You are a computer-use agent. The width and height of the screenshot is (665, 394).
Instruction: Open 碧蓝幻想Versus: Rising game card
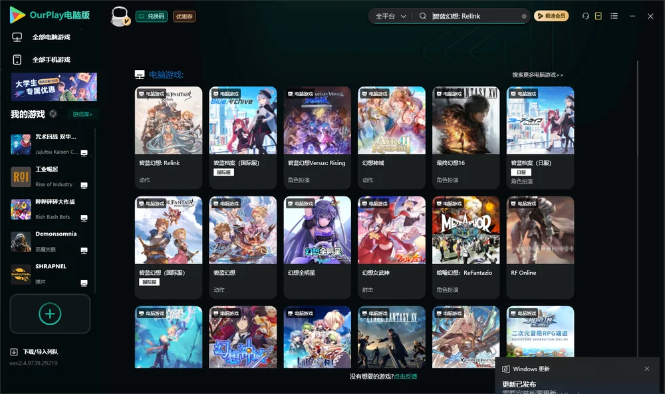coord(317,138)
